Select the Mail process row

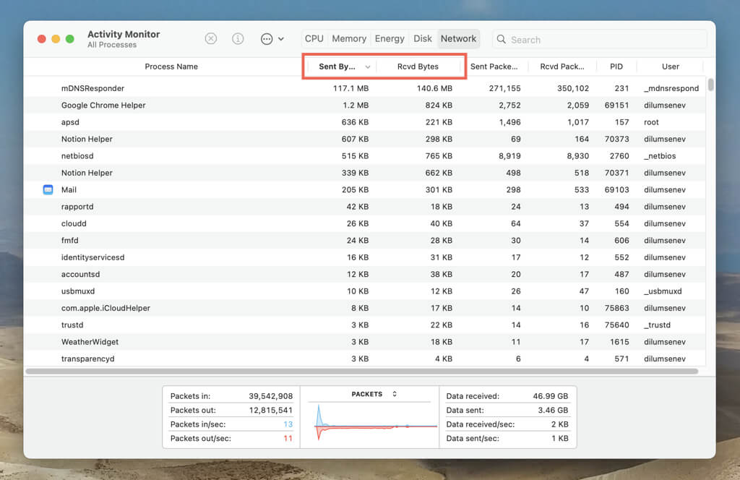(365, 189)
